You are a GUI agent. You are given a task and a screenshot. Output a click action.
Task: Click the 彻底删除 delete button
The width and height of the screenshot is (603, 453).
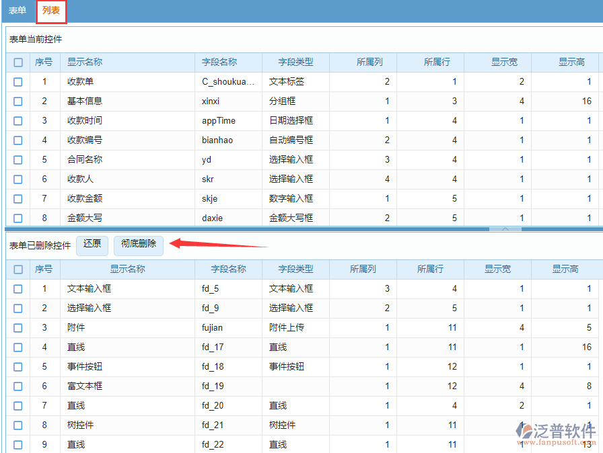tap(138, 245)
